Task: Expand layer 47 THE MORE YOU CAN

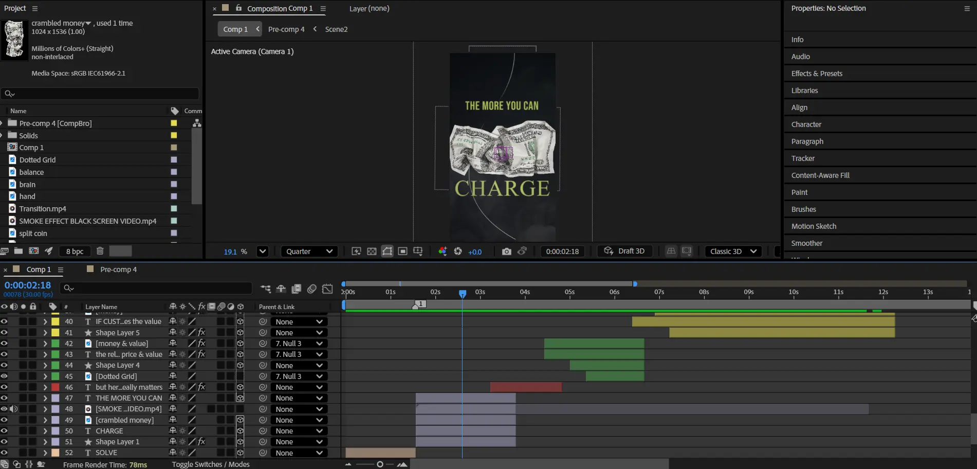Action: 45,398
